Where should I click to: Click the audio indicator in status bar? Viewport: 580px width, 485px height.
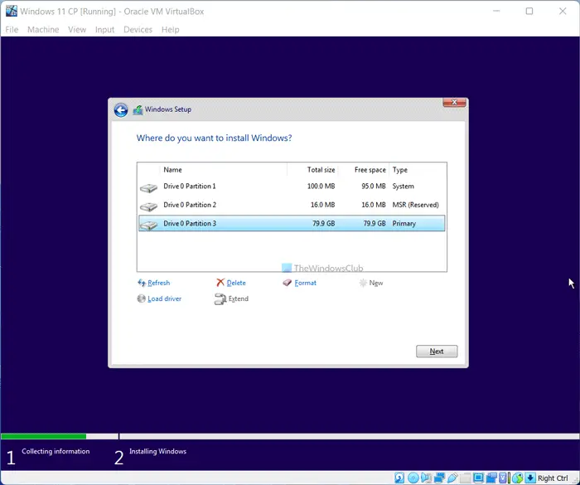(x=426, y=478)
